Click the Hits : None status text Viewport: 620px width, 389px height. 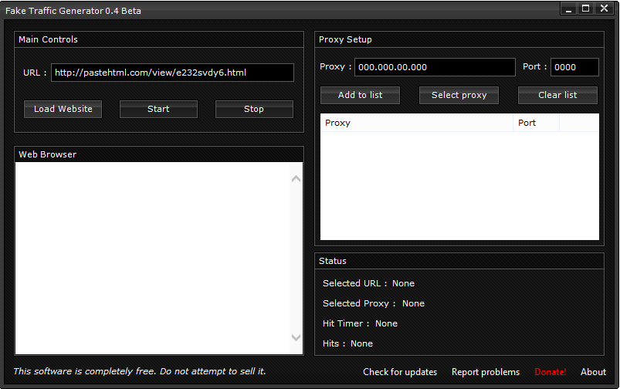click(x=347, y=343)
